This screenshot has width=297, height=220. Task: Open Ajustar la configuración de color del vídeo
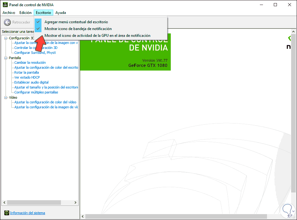(x=45, y=102)
